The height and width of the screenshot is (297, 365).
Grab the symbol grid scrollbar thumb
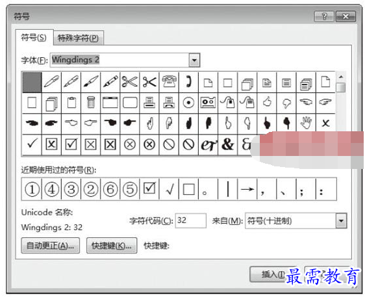341,87
